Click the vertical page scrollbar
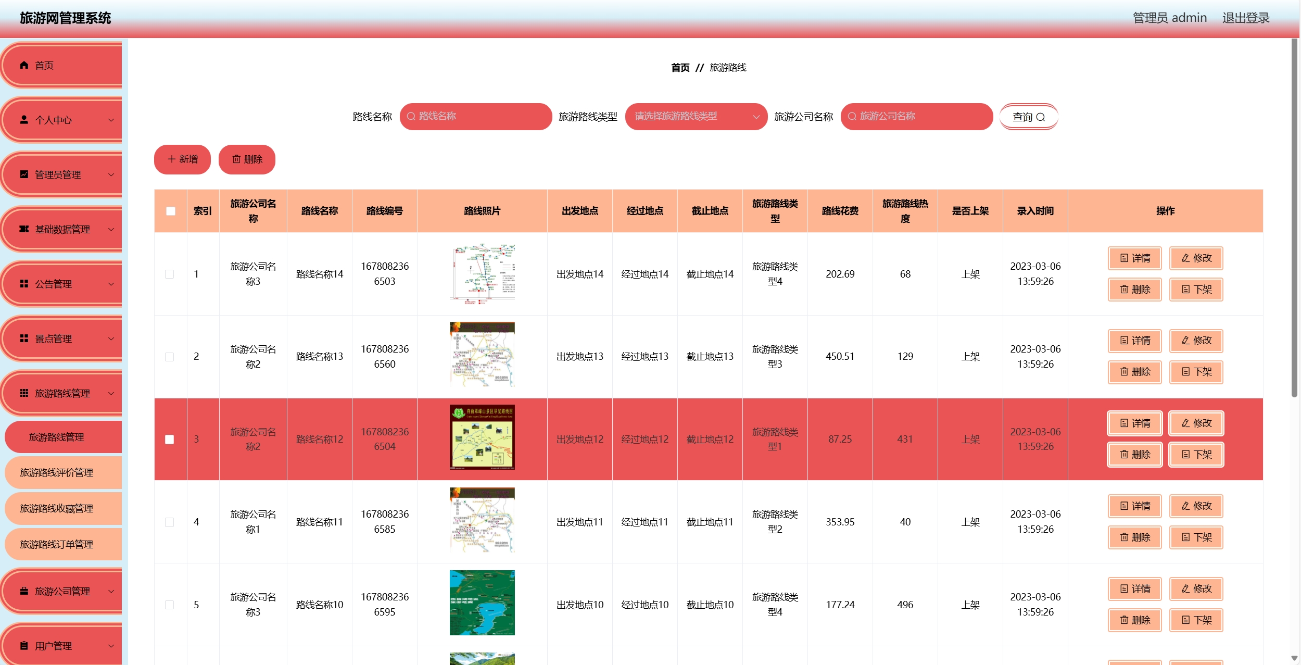 [1294, 219]
